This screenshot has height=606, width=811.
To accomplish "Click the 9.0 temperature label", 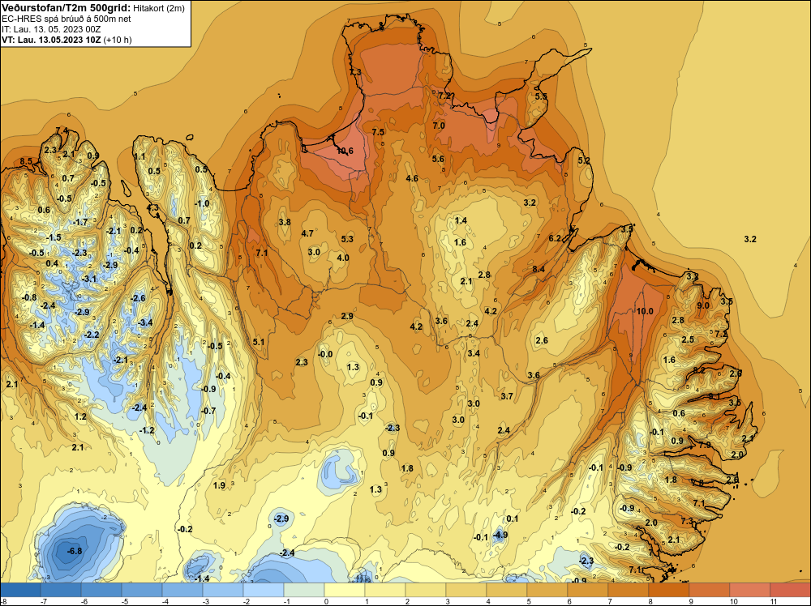I will point(703,305).
